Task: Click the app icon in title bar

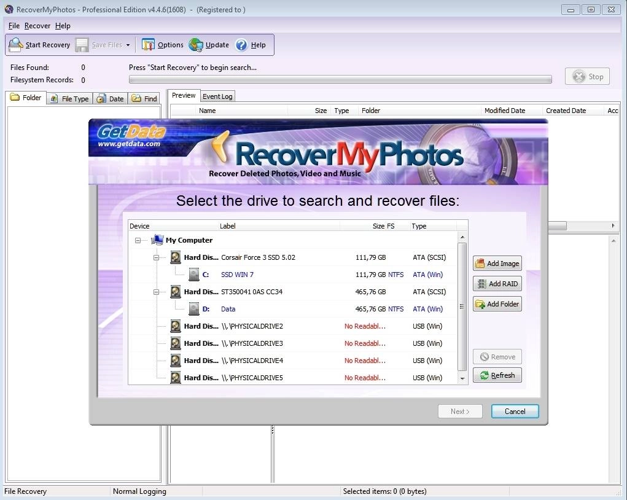Action: coord(9,9)
